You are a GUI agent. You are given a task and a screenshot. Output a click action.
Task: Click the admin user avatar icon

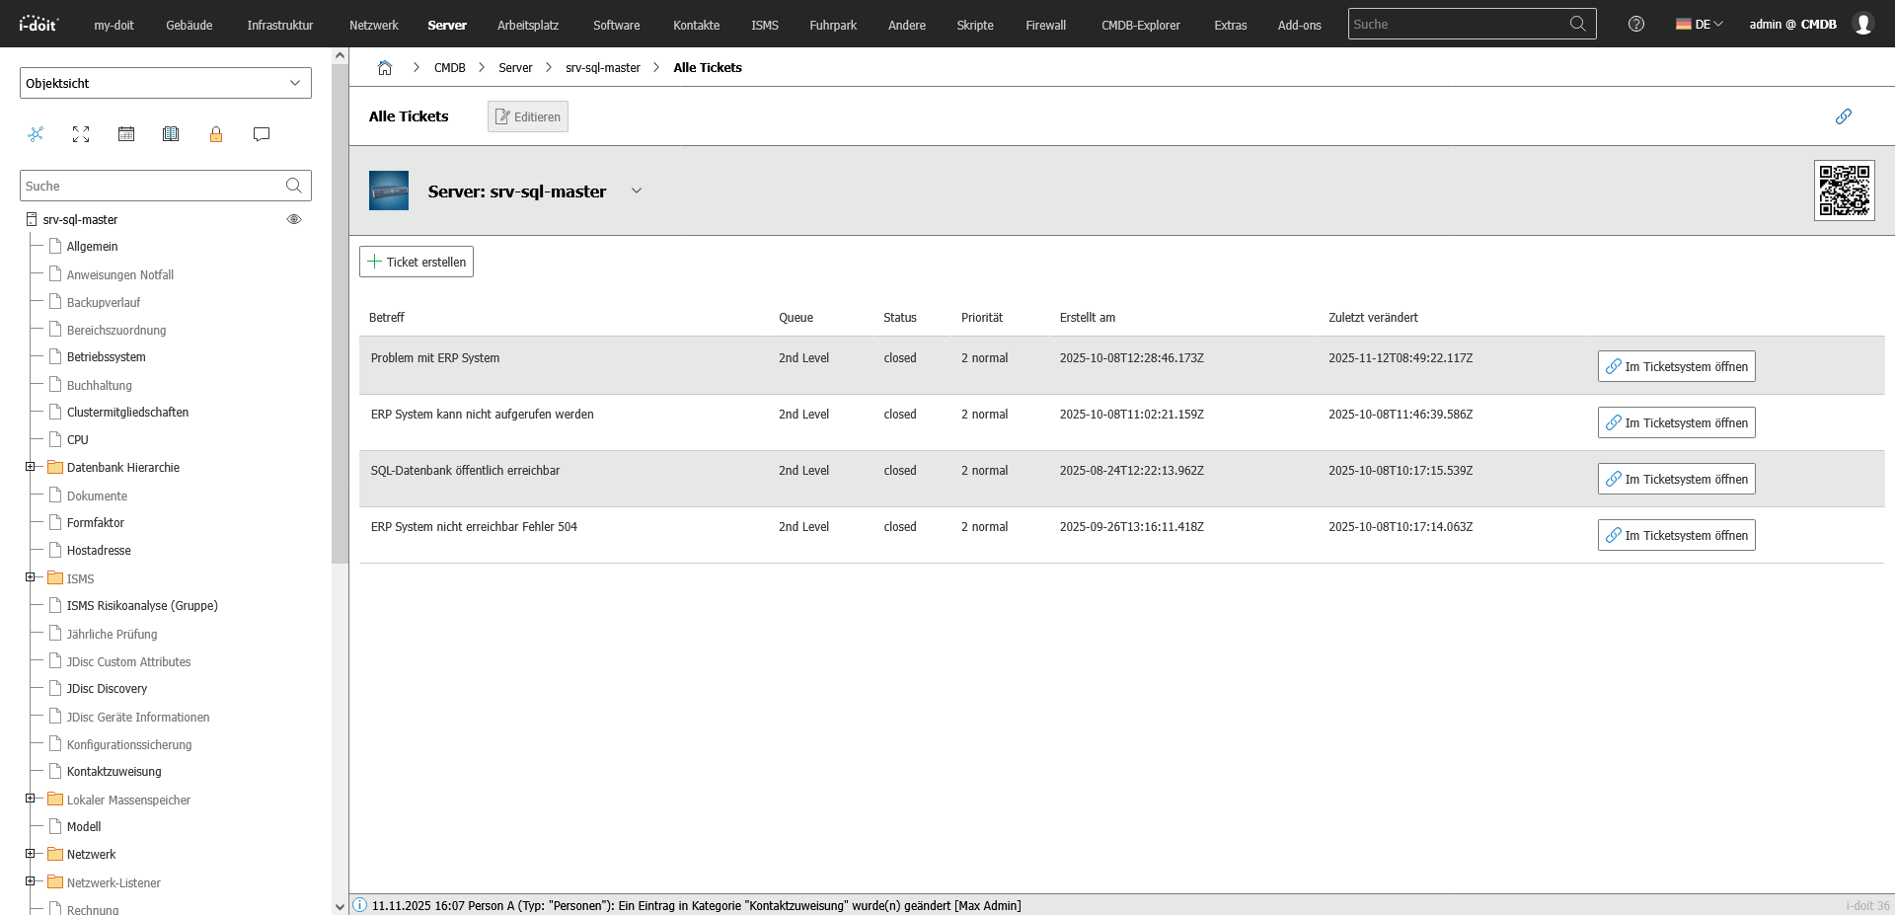(1862, 25)
